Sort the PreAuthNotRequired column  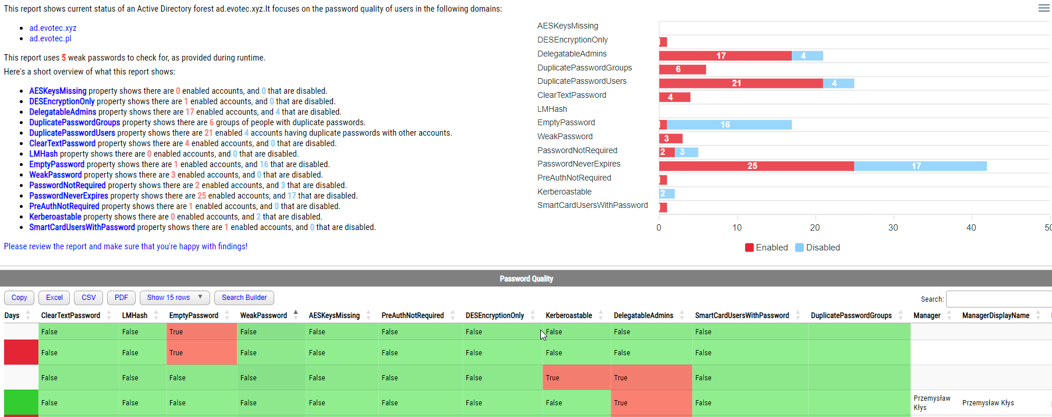452,315
